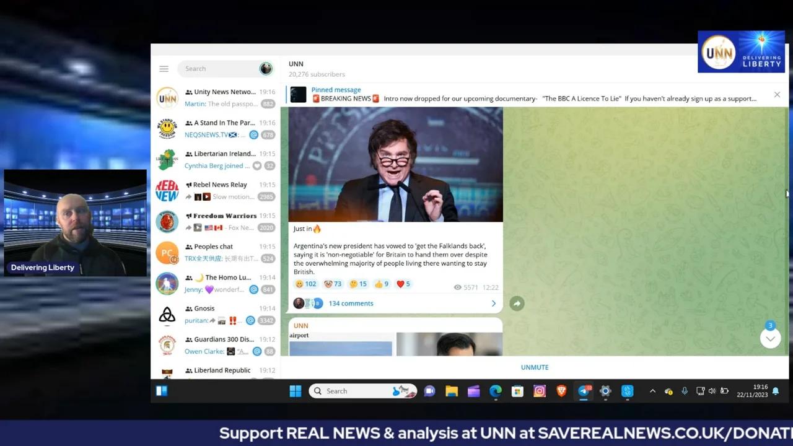Open the Liberland Republic chat
Screen dimensions: 793x446
(x=216, y=370)
